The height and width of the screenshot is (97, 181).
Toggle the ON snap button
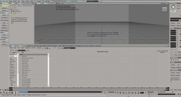coord(171,60)
